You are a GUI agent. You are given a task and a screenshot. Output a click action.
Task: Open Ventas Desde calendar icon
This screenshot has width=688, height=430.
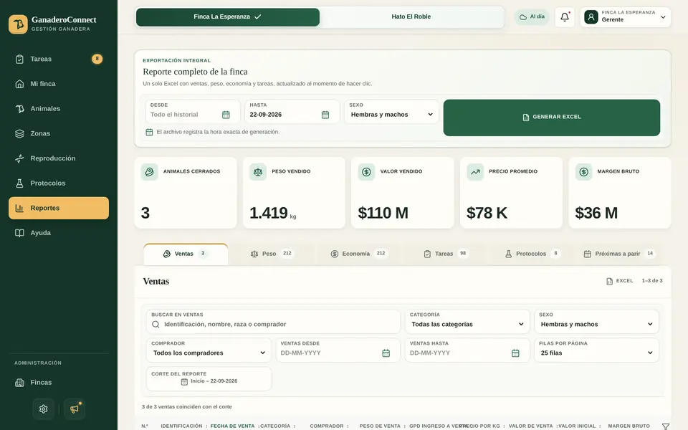tap(386, 353)
